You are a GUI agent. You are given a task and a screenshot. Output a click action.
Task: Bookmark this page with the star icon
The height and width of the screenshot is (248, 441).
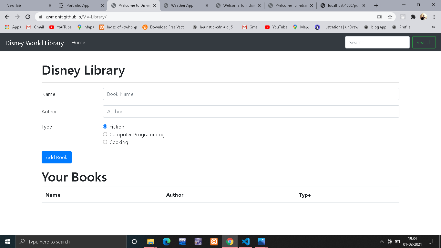click(x=390, y=17)
